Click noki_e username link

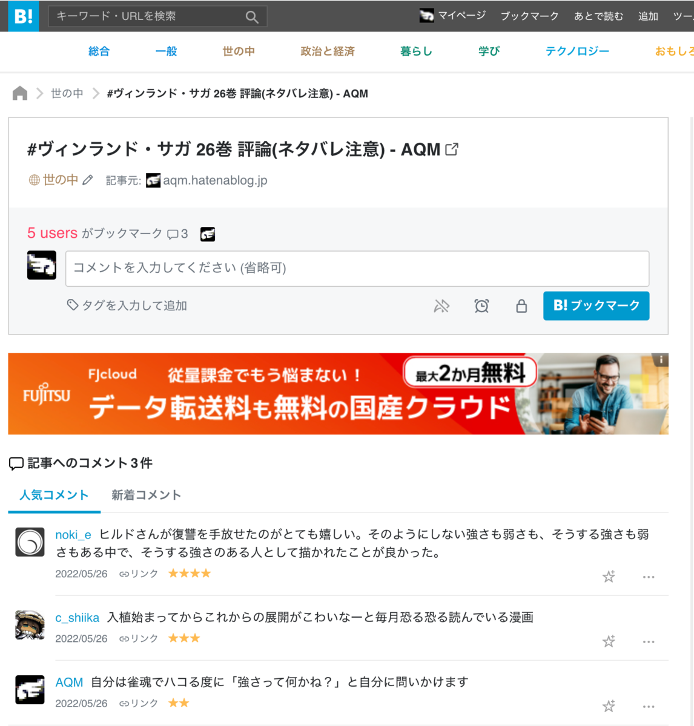point(73,535)
